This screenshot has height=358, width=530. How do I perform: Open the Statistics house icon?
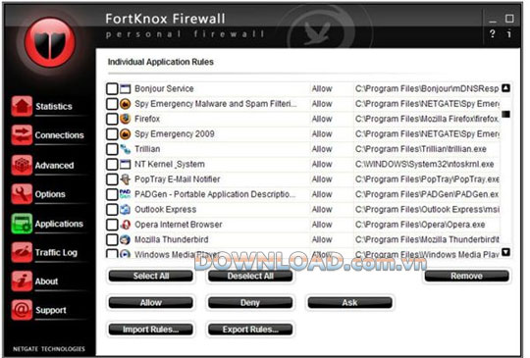pos(22,106)
